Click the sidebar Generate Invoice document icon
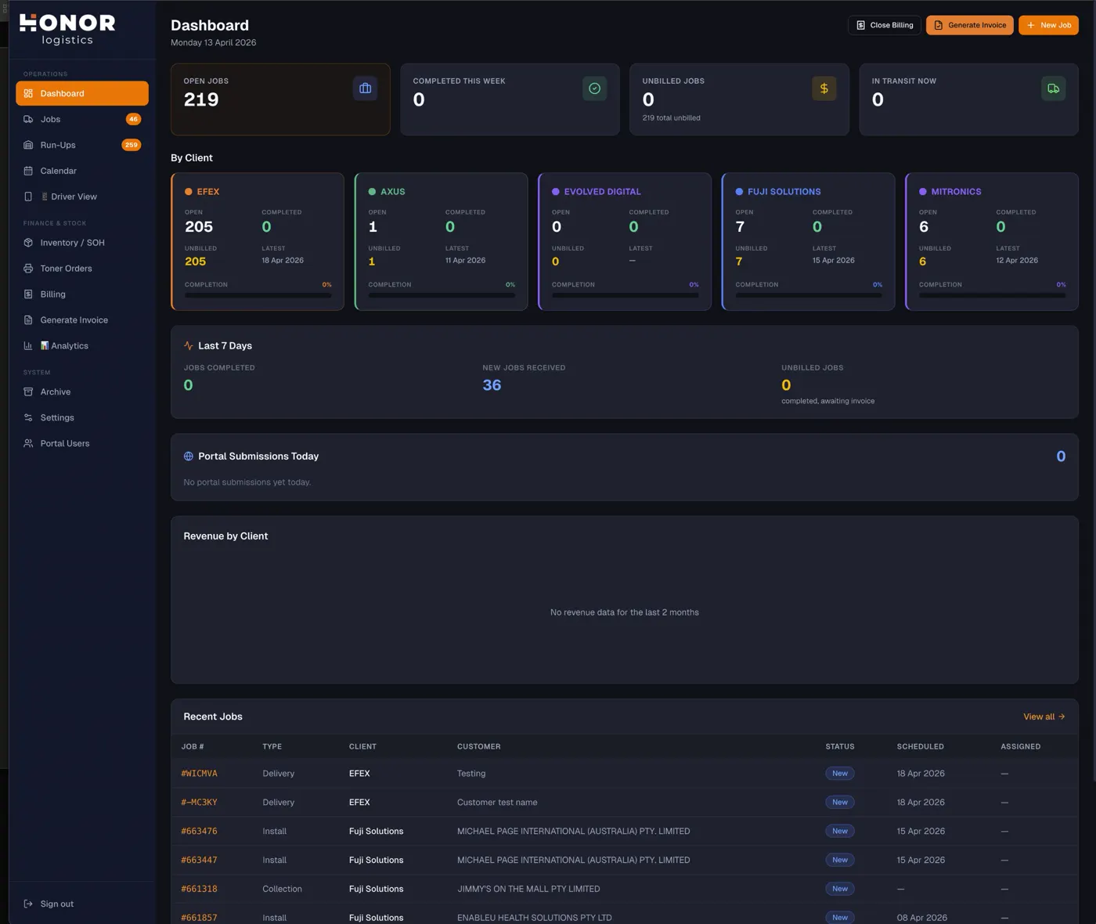The width and height of the screenshot is (1096, 924). pyautogui.click(x=28, y=320)
